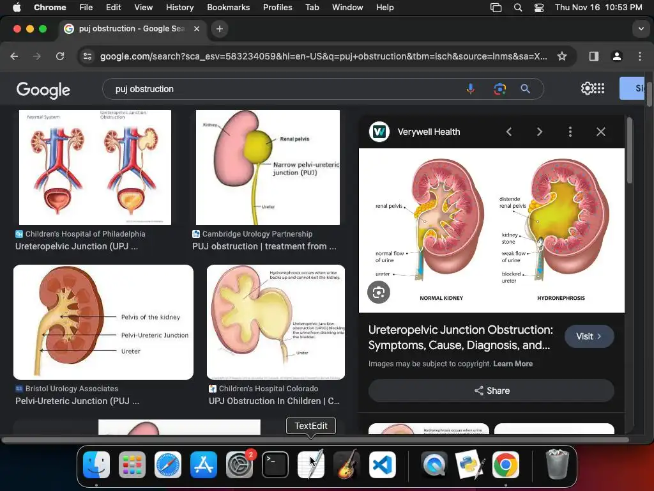The height and width of the screenshot is (491, 654).
Task: Reload the current page
Action: coord(60,56)
